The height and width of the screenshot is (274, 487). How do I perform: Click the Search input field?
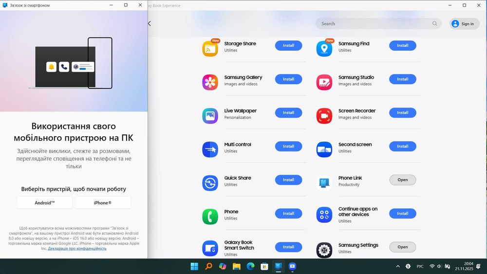click(x=378, y=23)
